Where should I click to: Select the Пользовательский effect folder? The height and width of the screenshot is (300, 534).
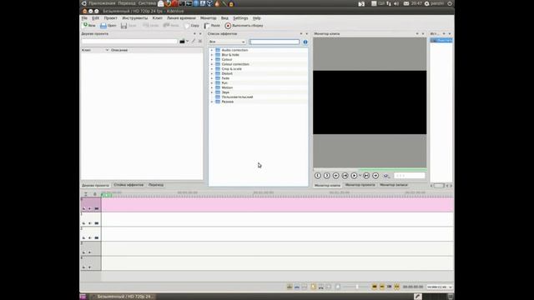click(258, 97)
